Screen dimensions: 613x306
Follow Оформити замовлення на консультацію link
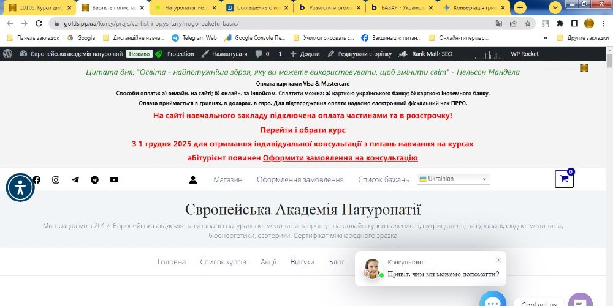pyautogui.click(x=340, y=158)
